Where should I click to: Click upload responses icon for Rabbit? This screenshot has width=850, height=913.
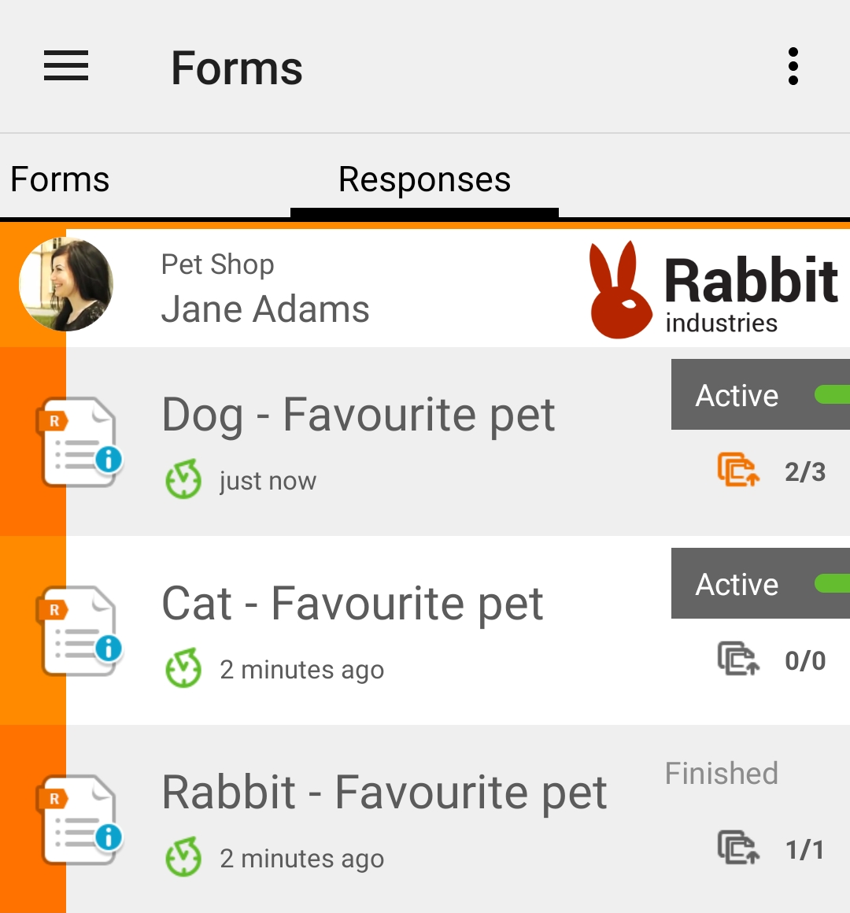click(738, 847)
